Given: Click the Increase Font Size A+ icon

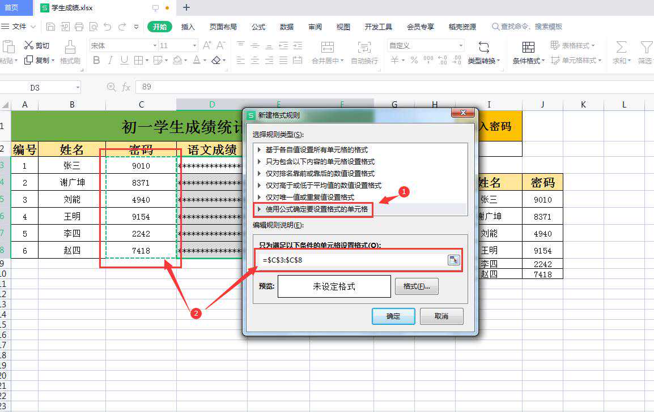Looking at the screenshot, I should [207, 45].
